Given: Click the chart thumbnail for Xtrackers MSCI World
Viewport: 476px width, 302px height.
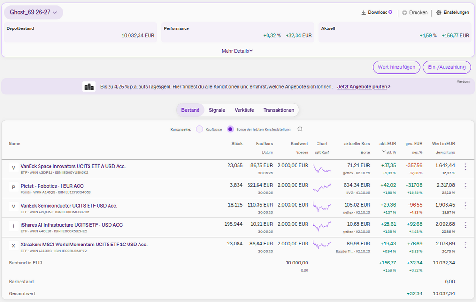Looking at the screenshot, I should pyautogui.click(x=322, y=245).
